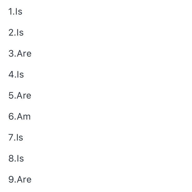The image size is (192, 192).
Task: Click the final 'e' in answer 9
Action: click(29, 180)
